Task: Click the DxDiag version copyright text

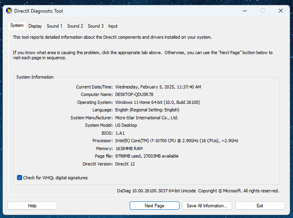Action: pyautogui.click(x=198, y=191)
